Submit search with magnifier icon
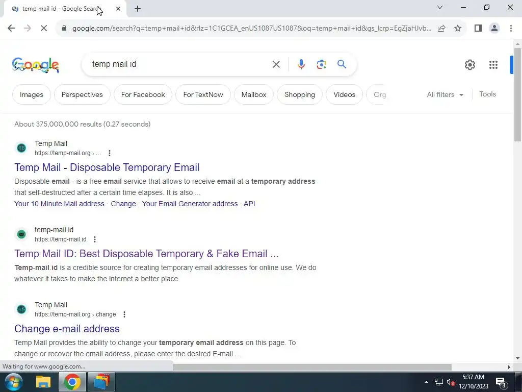Image resolution: width=522 pixels, height=392 pixels. click(x=342, y=64)
